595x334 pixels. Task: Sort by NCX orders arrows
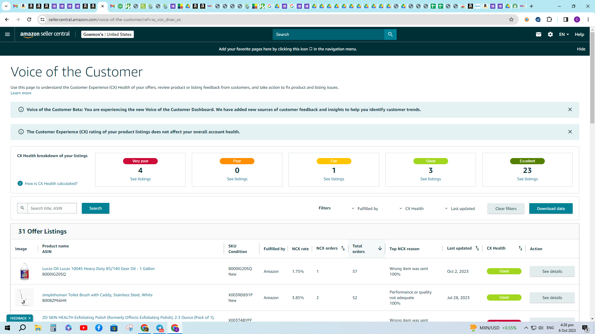point(343,248)
